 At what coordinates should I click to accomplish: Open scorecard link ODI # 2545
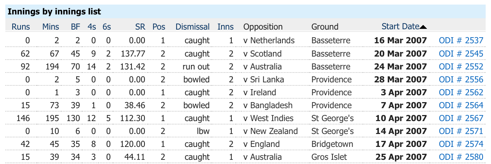[x=461, y=54]
